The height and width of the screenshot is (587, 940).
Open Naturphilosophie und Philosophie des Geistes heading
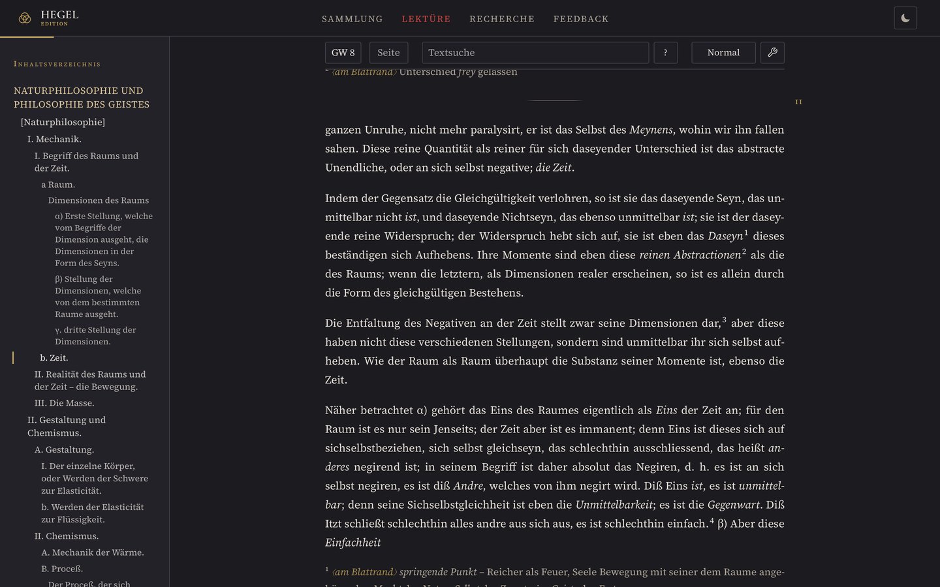[x=82, y=97]
